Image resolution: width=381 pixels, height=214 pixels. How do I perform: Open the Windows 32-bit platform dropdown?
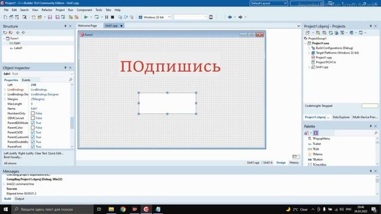(169, 17)
